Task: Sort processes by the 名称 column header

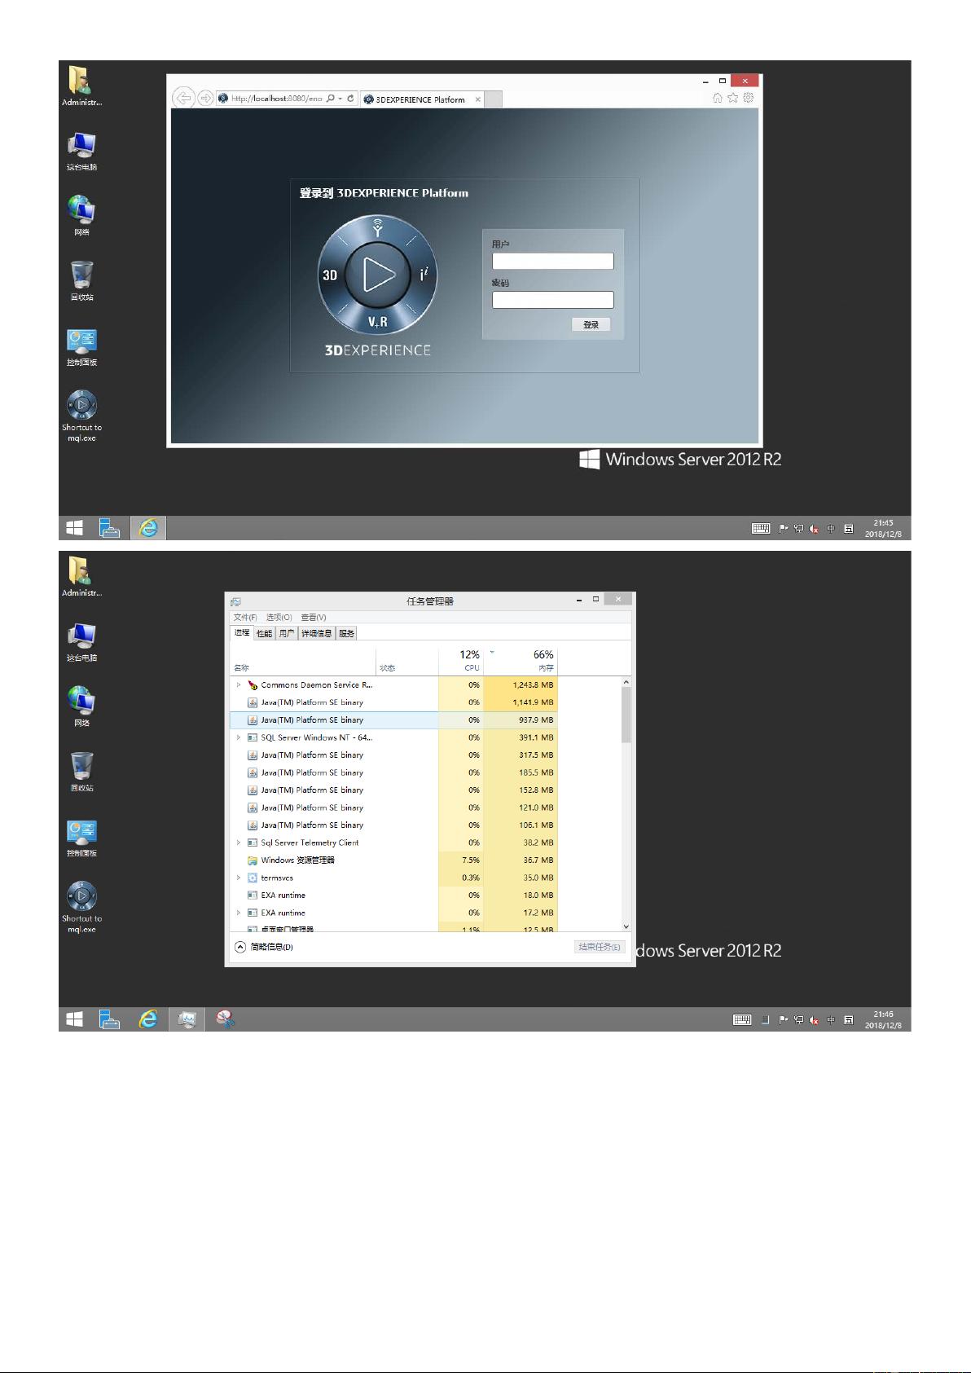Action: pos(303,660)
